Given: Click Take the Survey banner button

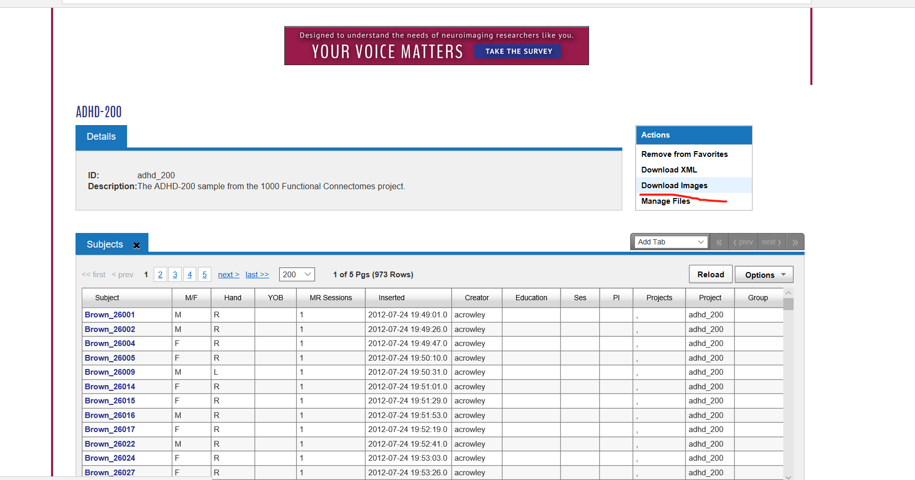Looking at the screenshot, I should (518, 52).
